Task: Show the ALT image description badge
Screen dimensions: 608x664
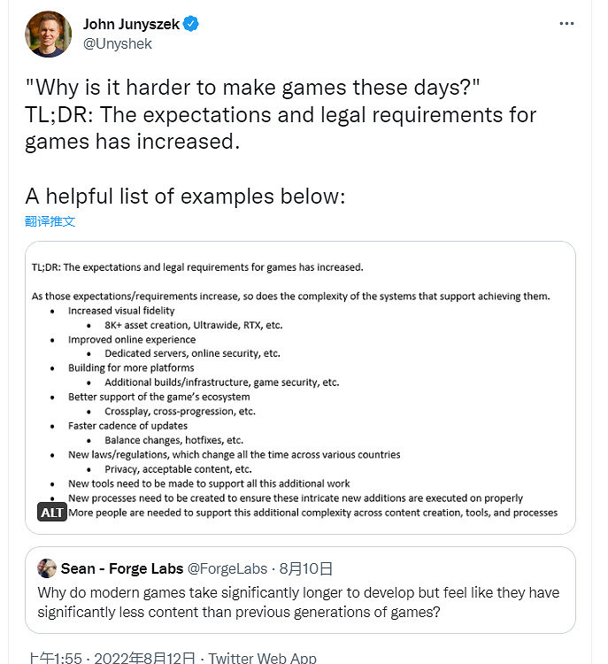Action: 52,513
